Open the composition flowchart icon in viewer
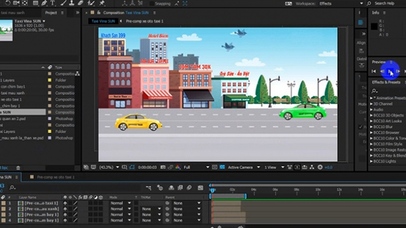 [312, 168]
